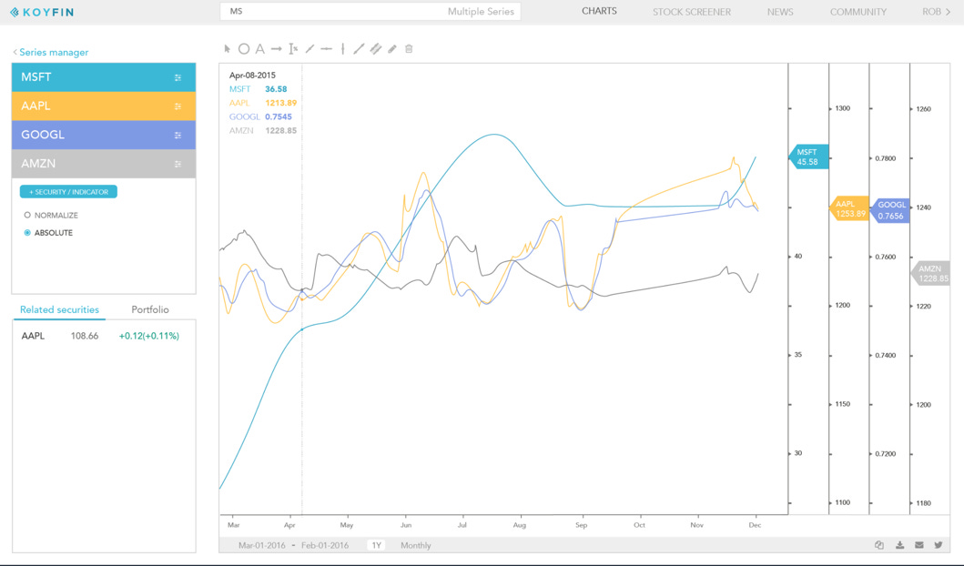
Task: Select the pointer cursor tool
Action: click(228, 48)
